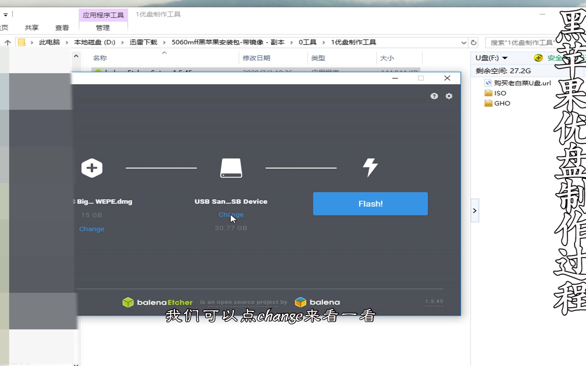Viewport: 586px width, 366px height.
Task: Open the Etcher settings gear
Action: [449, 96]
